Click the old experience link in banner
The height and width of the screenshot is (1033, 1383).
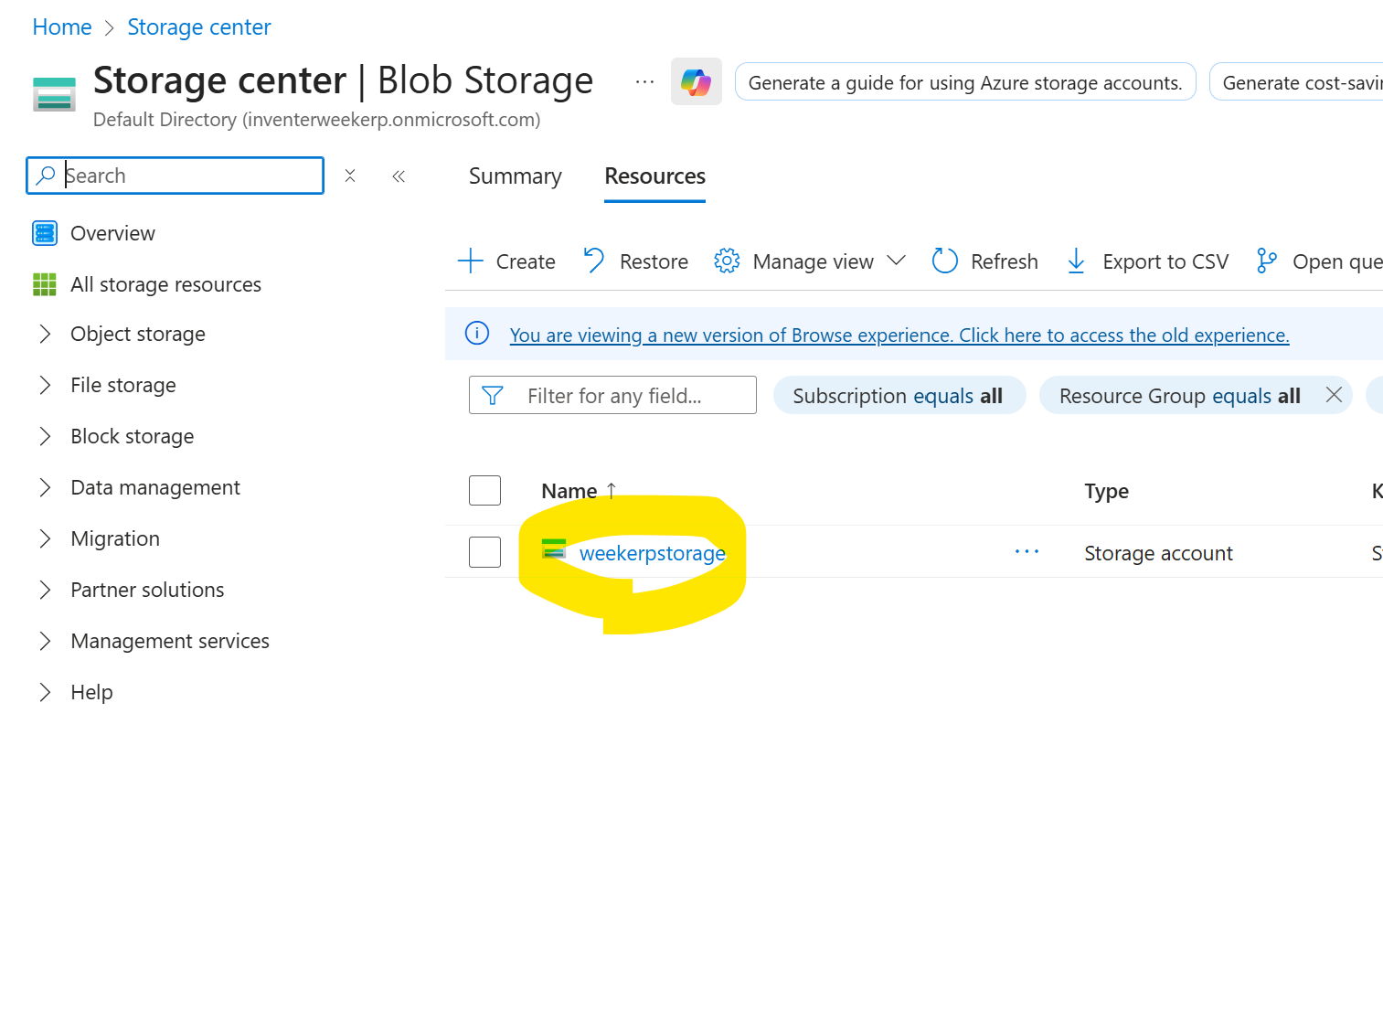(x=899, y=335)
